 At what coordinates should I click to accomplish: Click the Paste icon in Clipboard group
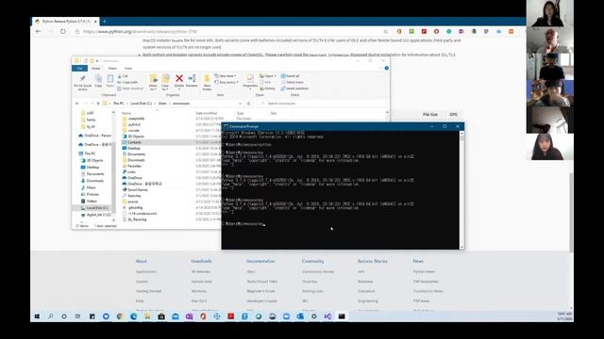[110, 79]
